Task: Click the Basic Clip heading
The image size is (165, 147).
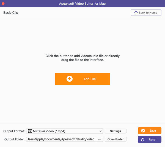Action: (x=11, y=13)
